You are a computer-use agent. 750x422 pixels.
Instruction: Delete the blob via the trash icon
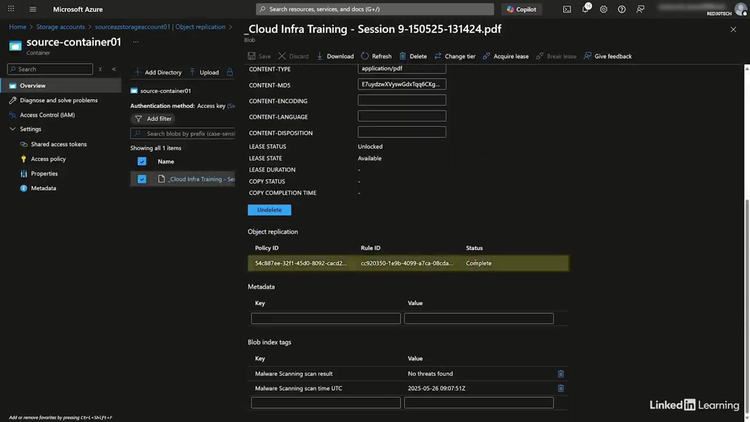412,56
